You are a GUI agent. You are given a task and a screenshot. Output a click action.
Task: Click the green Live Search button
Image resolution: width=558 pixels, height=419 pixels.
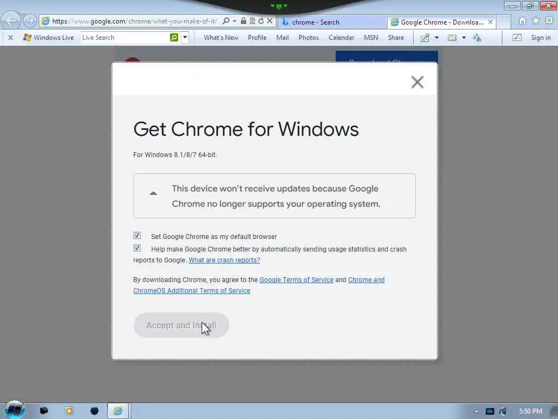[174, 38]
